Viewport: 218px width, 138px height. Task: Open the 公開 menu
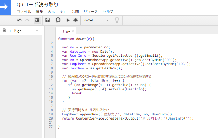tap(75, 11)
